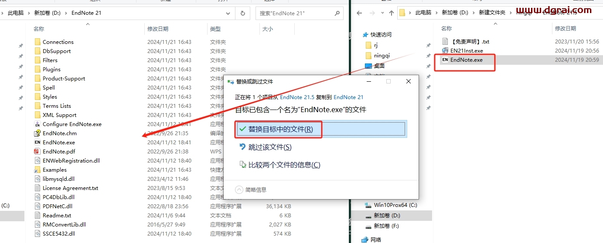Screen dimensions: 603x243
Task: Click EndNote.exe icon in EndNote 21 folder
Action: [x=37, y=143]
